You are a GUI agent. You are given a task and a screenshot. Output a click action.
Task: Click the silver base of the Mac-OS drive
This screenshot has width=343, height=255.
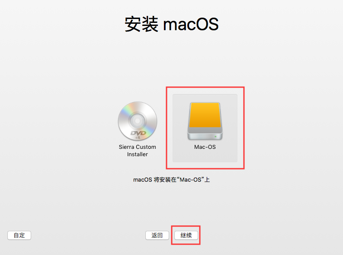point(205,134)
